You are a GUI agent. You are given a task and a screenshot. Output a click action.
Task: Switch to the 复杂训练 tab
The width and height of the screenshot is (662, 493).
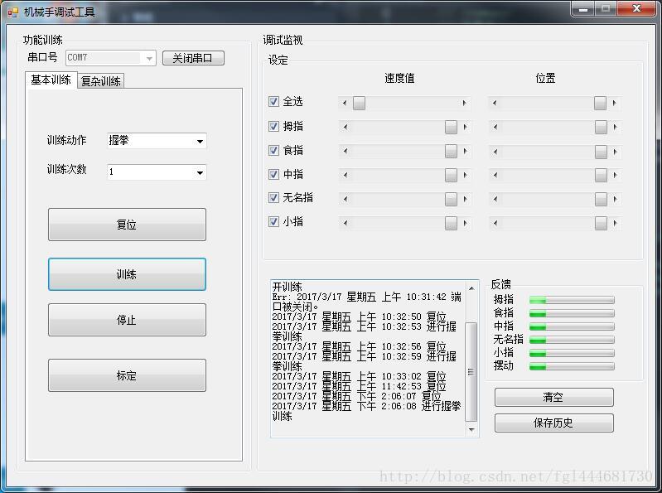(101, 81)
